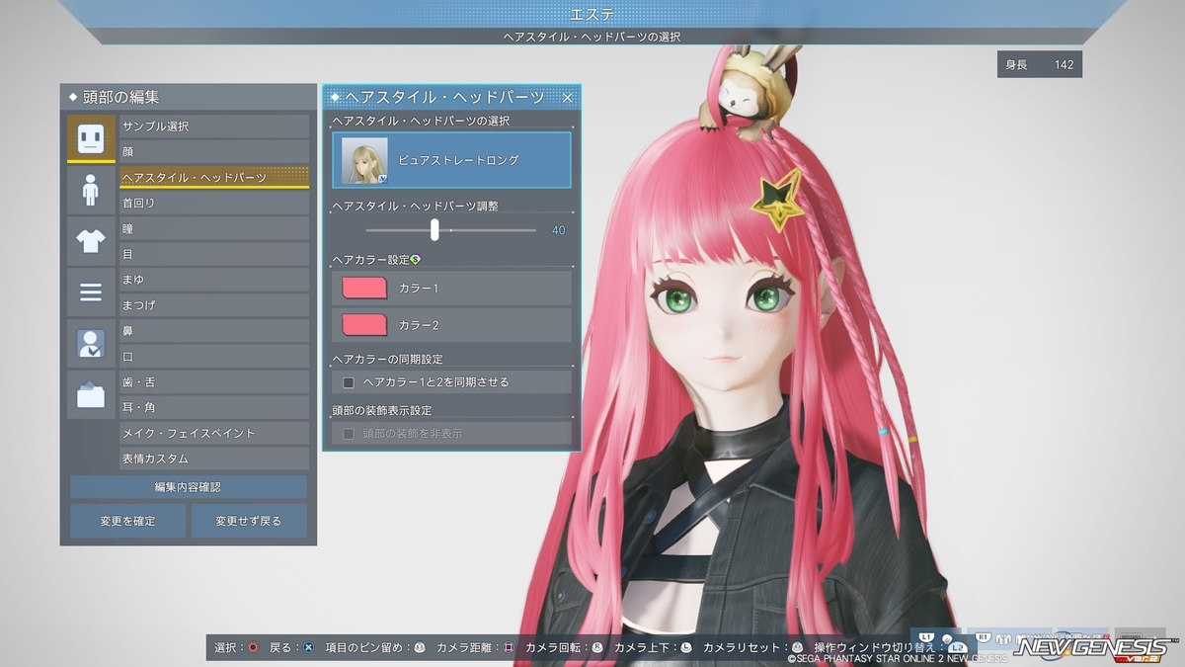The height and width of the screenshot is (667, 1185).
Task: Open the ピュアストレートロング hairstyle selector
Action: pyautogui.click(x=451, y=160)
